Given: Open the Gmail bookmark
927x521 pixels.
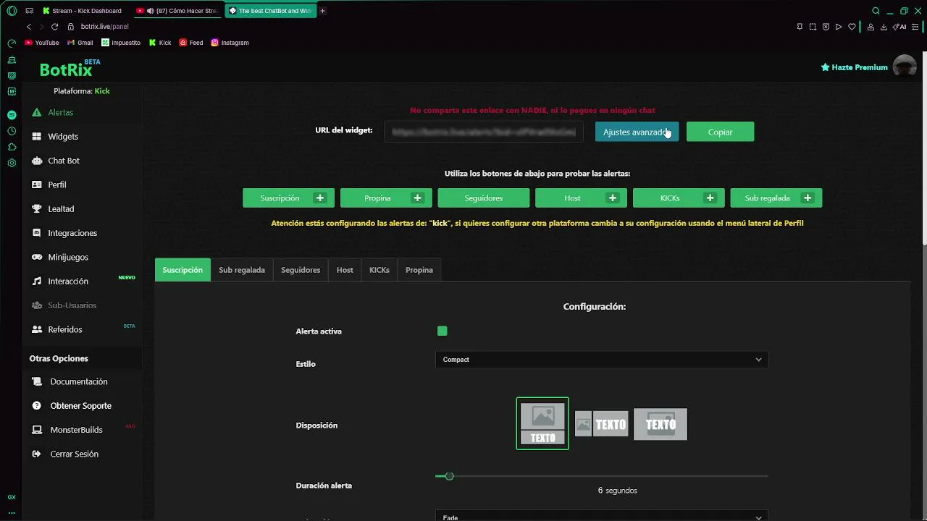Looking at the screenshot, I should pos(80,43).
